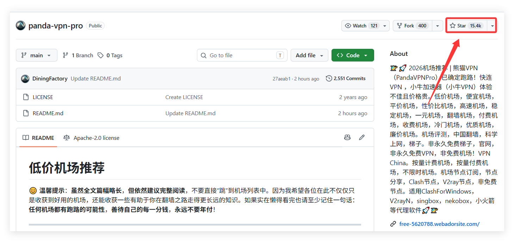The height and width of the screenshot is (241, 514).
Task: Click the Fork count 400
Action: tap(422, 26)
